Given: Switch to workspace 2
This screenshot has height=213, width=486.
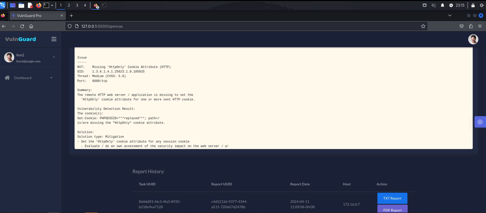Looking at the screenshot, I should [69, 5].
